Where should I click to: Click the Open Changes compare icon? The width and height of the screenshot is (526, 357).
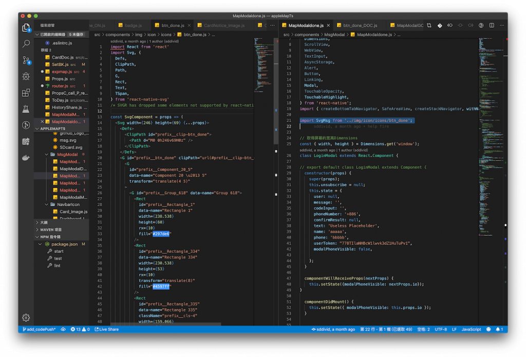[x=429, y=26]
